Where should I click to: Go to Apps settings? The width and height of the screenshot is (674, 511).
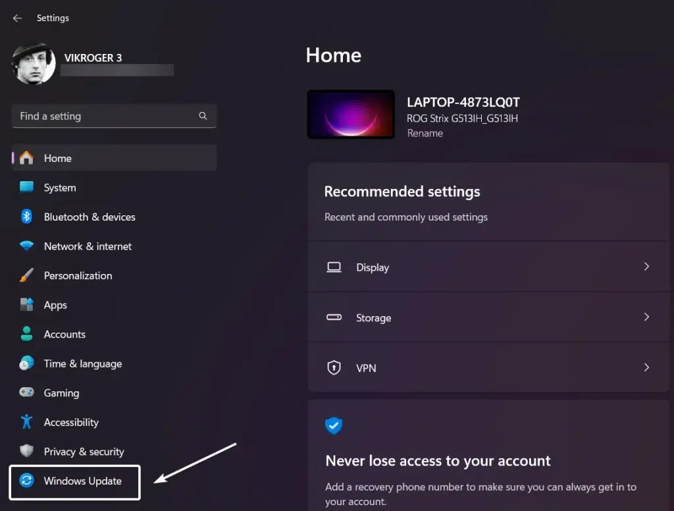click(x=55, y=306)
